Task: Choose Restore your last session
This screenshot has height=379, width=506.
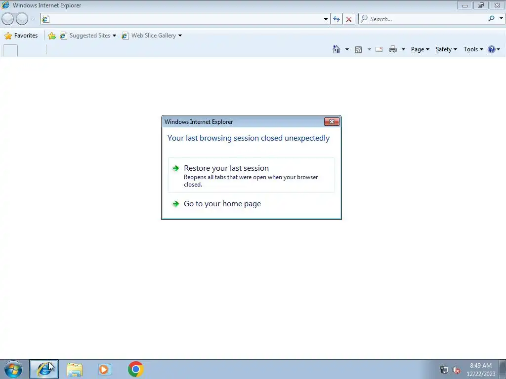Action: 252,175
